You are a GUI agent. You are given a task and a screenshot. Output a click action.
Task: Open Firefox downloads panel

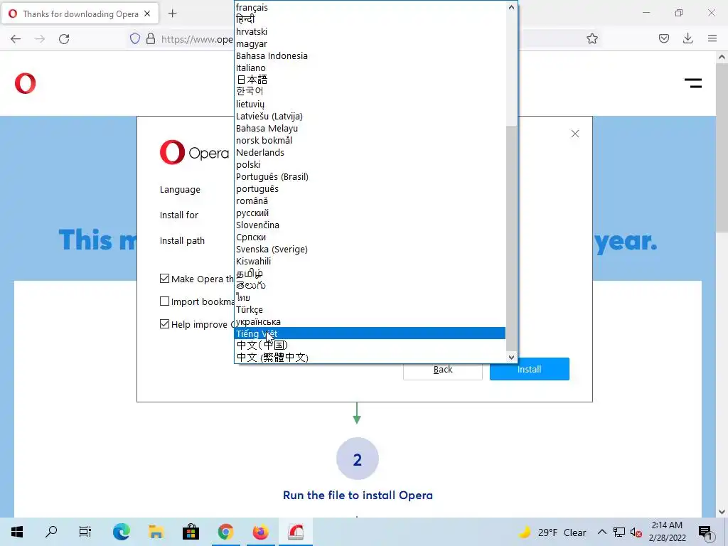(688, 38)
